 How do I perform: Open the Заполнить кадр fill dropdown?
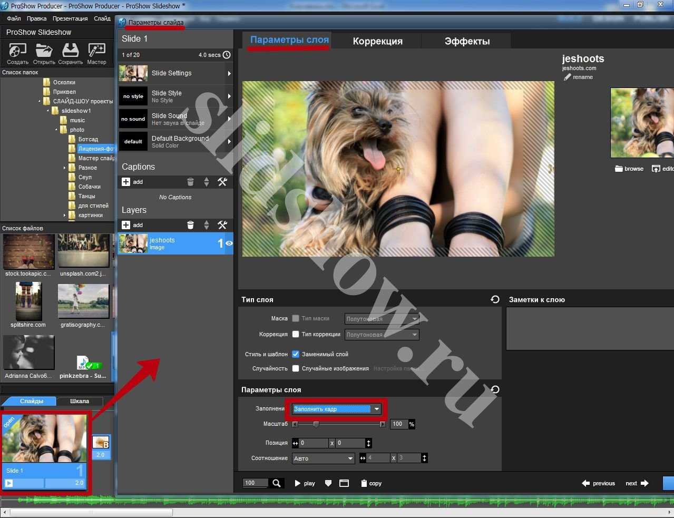coord(376,409)
